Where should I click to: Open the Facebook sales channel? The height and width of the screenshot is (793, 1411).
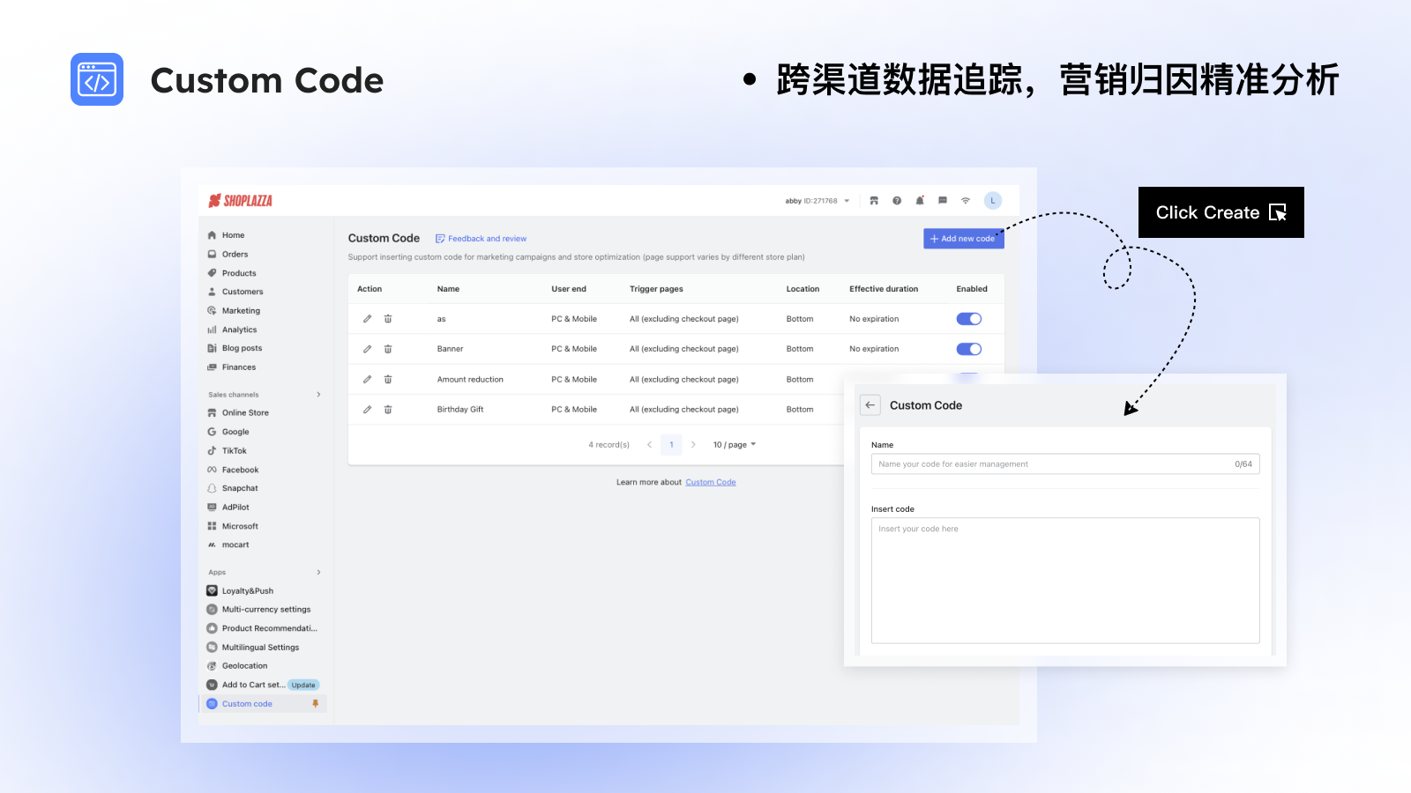pos(239,469)
